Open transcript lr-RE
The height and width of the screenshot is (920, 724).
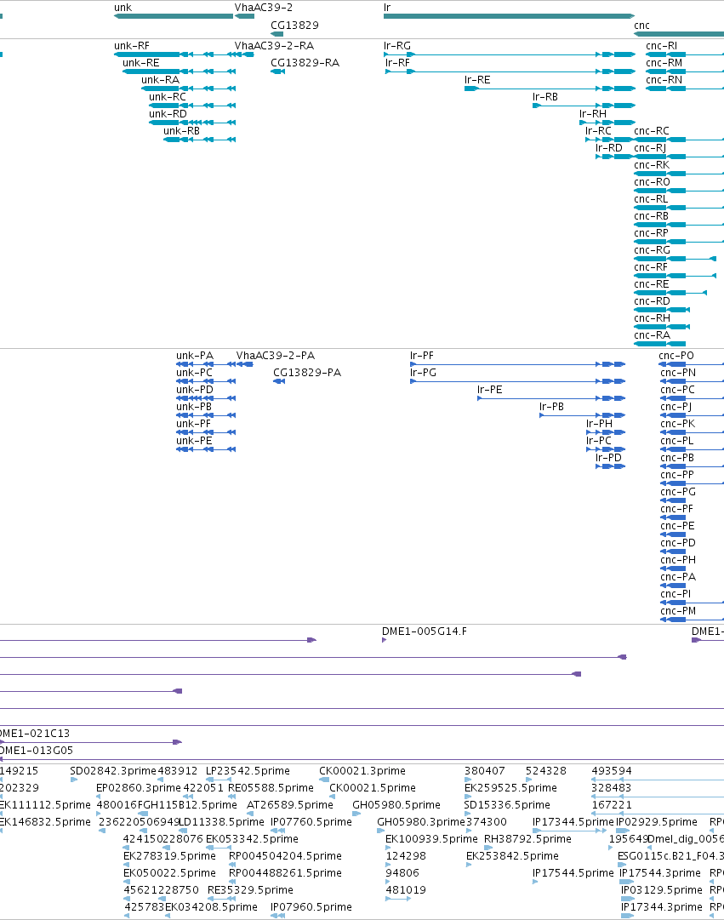[x=477, y=80]
